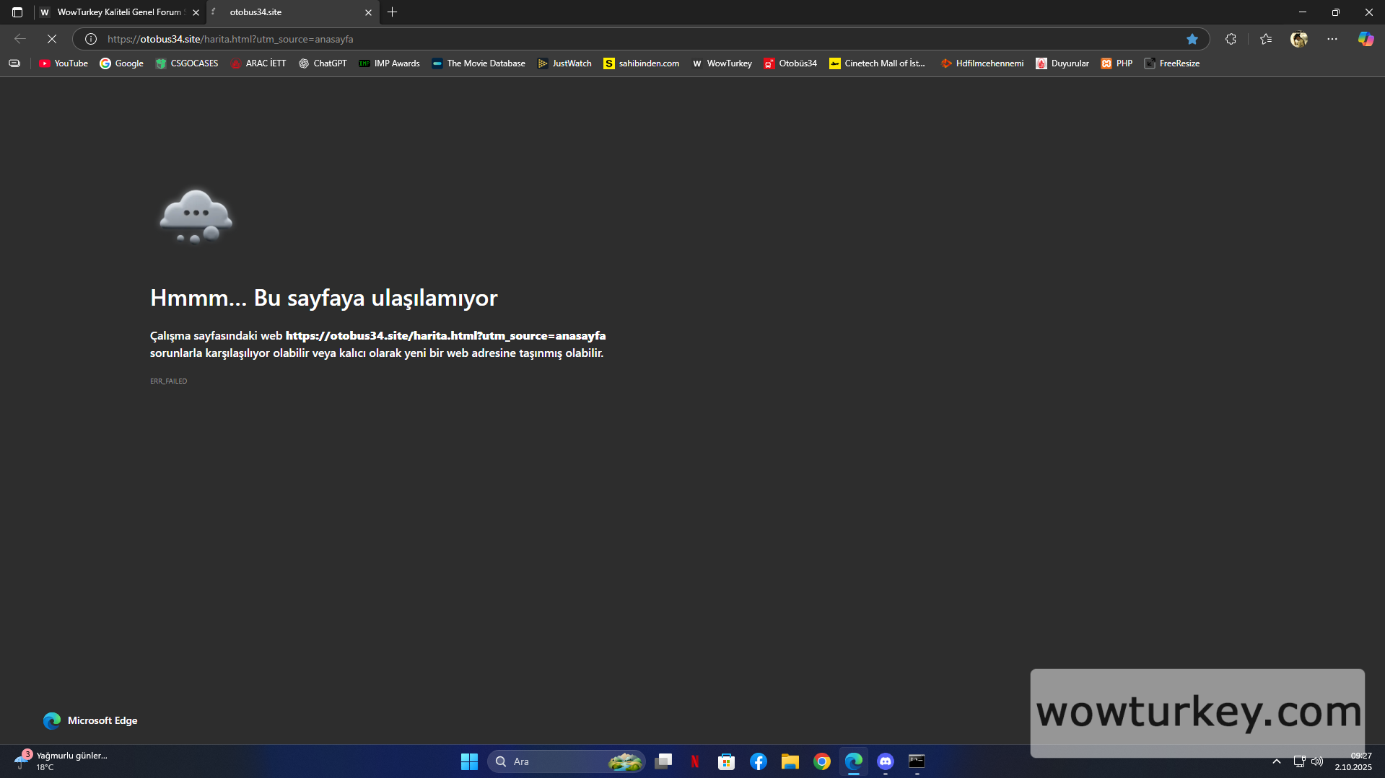Open the volume control in system tray
This screenshot has width=1385, height=778.
point(1317,761)
